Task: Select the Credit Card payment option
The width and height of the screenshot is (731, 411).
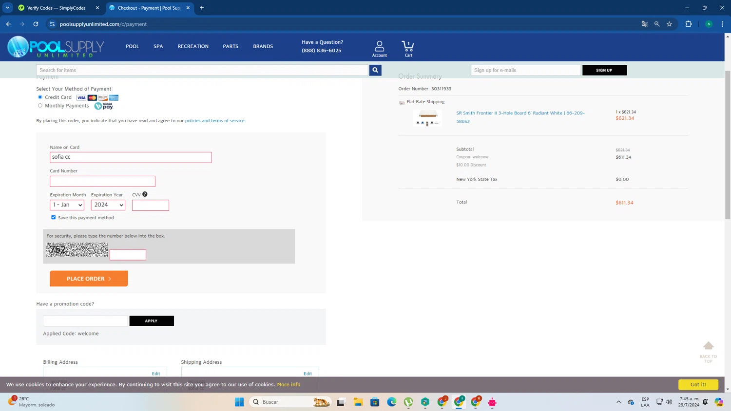Action: click(40, 97)
